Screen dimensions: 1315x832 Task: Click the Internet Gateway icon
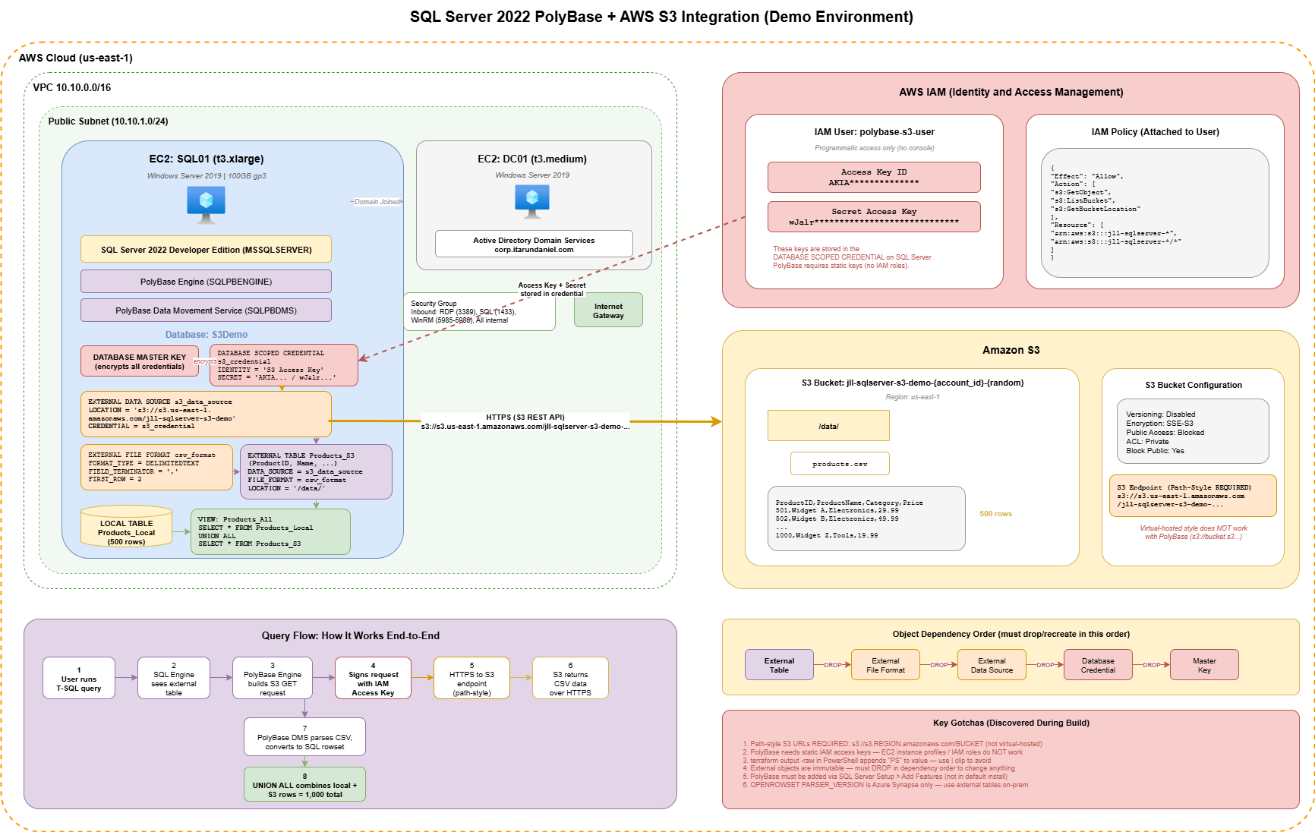607,310
